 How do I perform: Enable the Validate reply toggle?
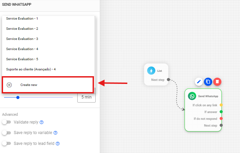pos(6,122)
